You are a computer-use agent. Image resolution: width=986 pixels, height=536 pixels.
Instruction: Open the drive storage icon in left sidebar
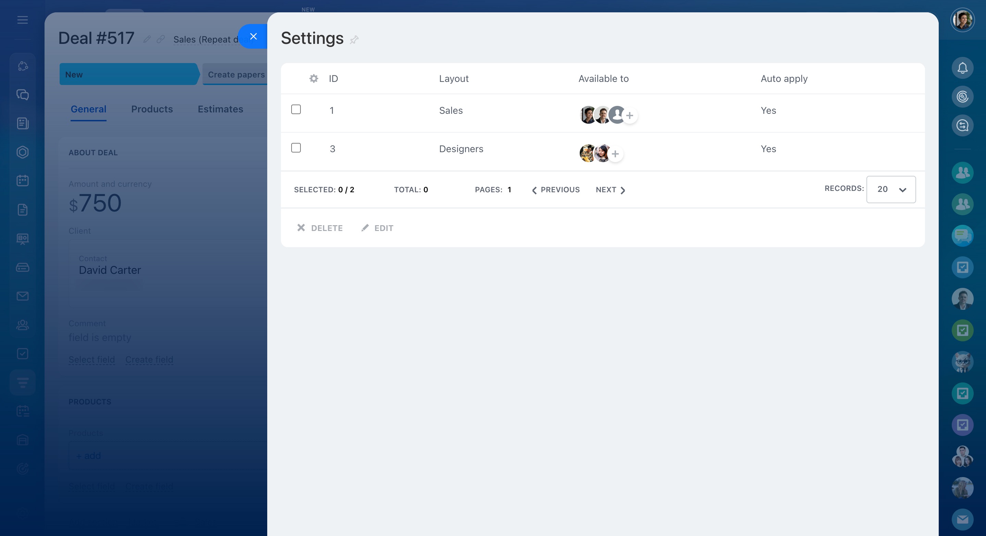coord(23,267)
